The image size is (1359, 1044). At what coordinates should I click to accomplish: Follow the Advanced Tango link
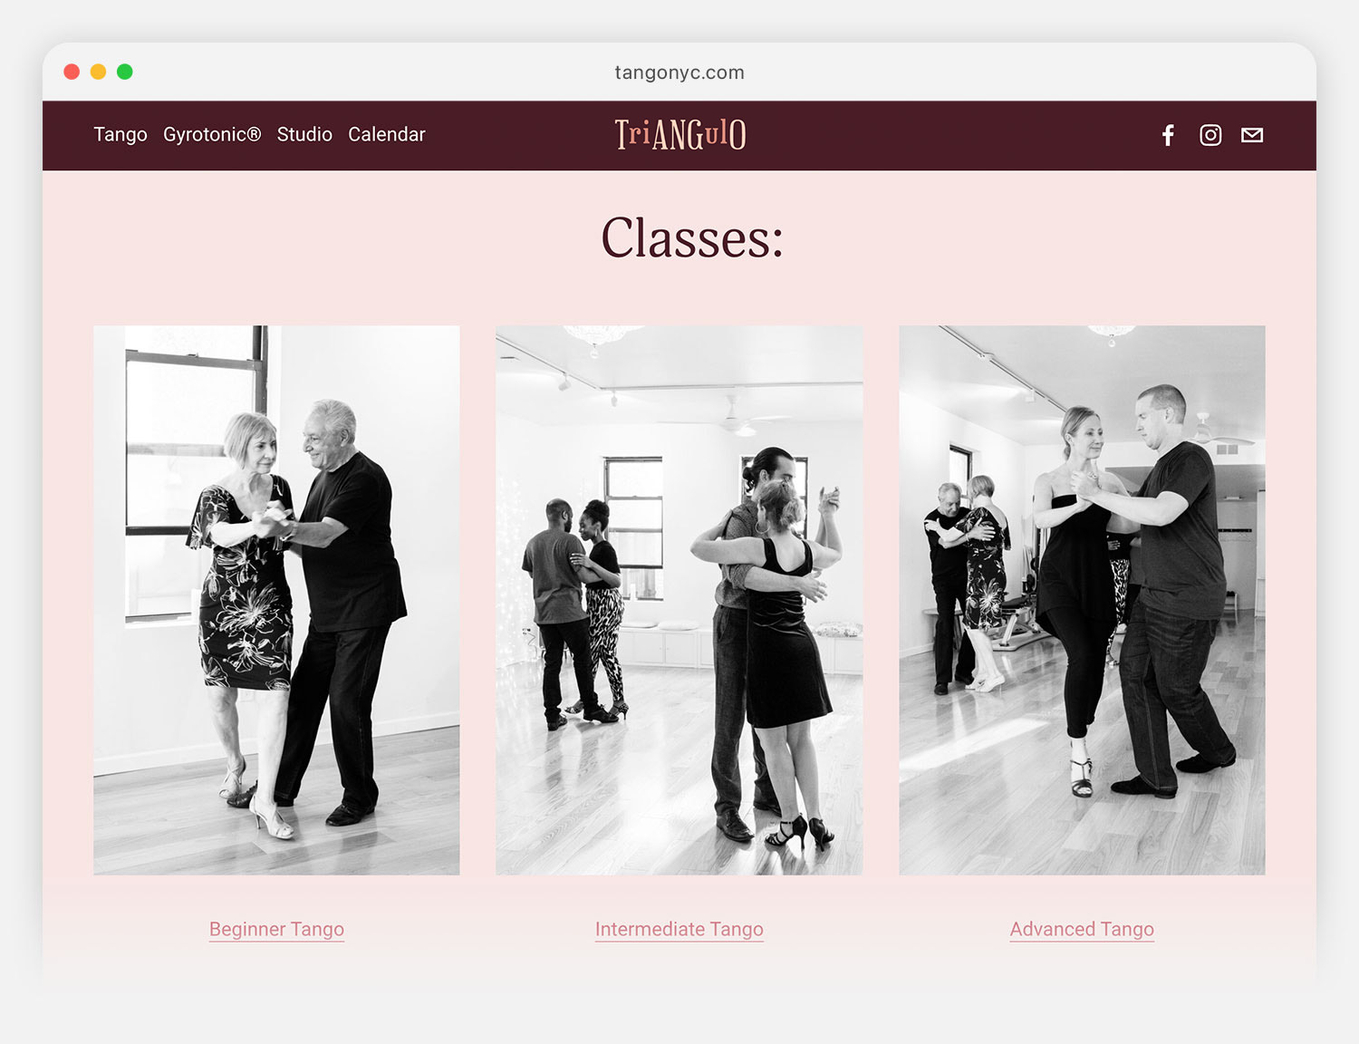(1082, 929)
